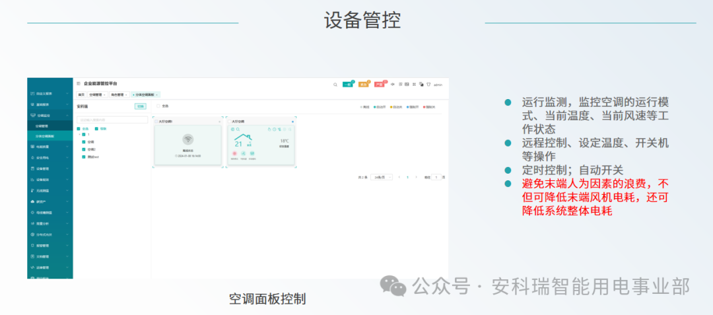Select 空调管理 in the sidebar
This screenshot has width=713, height=315.
pos(50,126)
